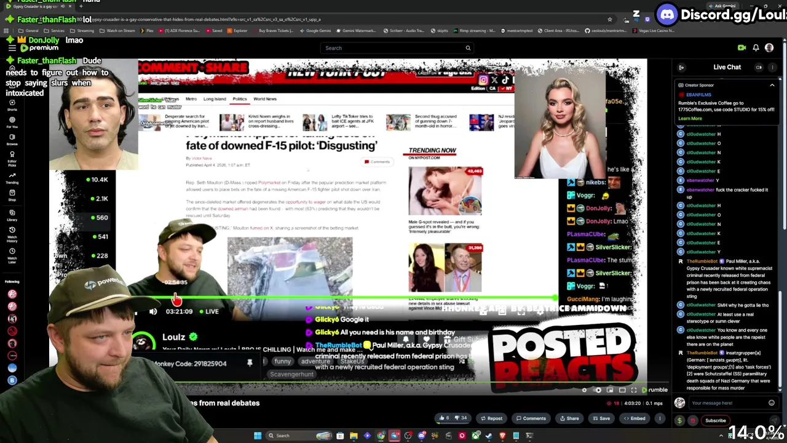Open the Saved bookmark
The height and width of the screenshot is (443, 787).
point(214,30)
